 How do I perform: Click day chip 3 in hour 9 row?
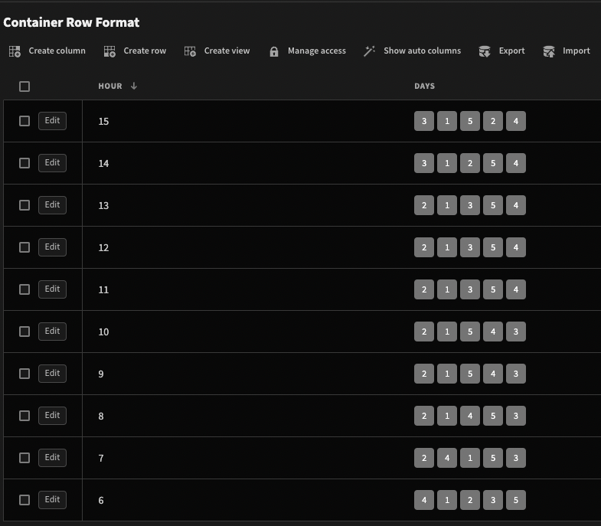516,374
